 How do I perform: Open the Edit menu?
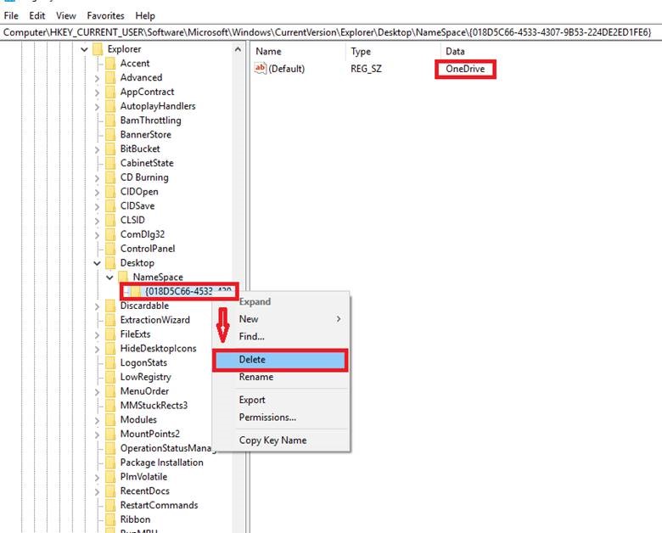36,15
